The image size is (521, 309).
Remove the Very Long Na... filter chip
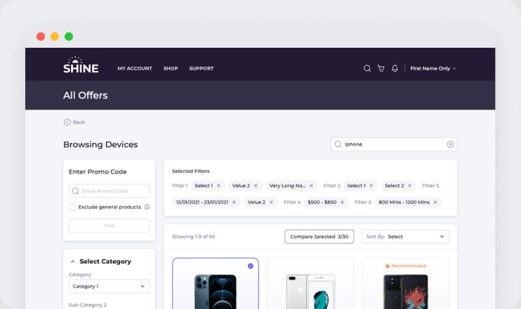(x=311, y=185)
